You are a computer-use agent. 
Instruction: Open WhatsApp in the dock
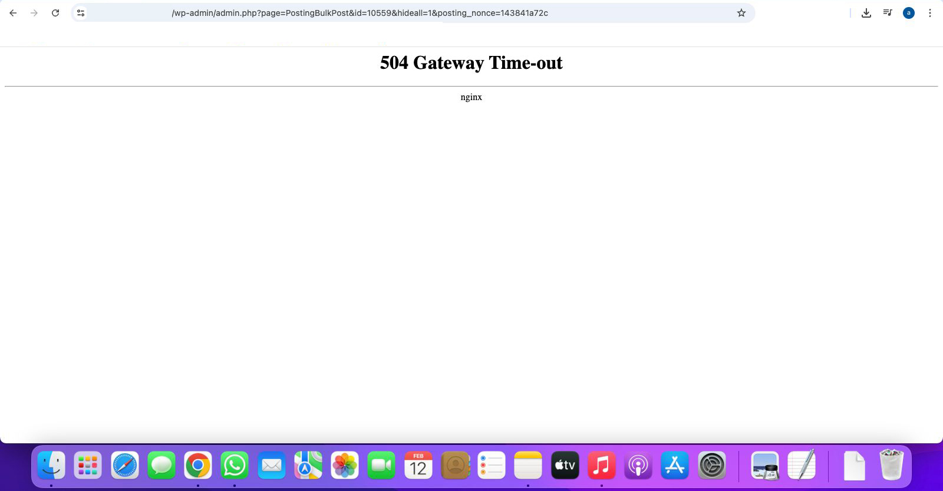point(235,466)
